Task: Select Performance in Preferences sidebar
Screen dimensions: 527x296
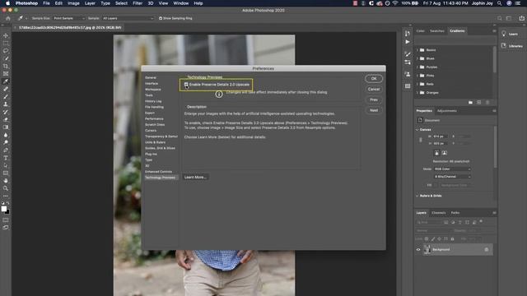Action: (x=154, y=118)
